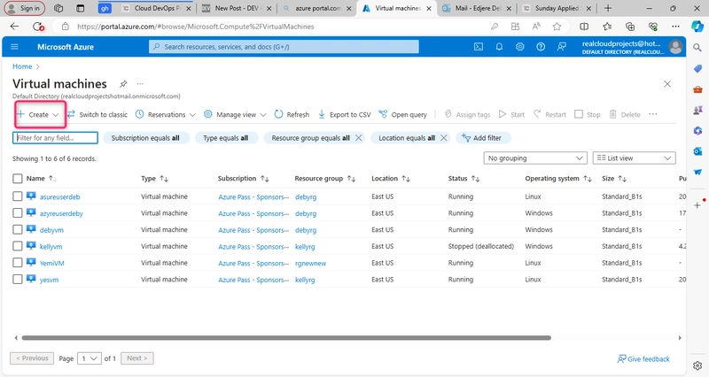
Task: Open Subscription equals all filter
Action: click(145, 138)
